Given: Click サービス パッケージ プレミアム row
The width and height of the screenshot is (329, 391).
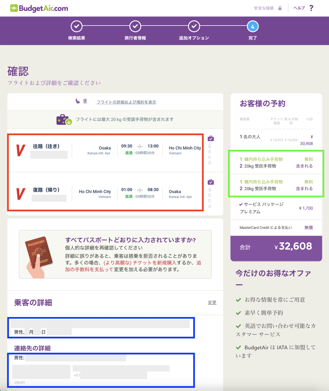Looking at the screenshot, I should [x=276, y=208].
